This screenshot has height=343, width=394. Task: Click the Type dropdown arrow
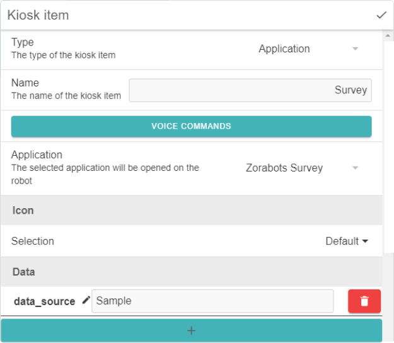(x=355, y=49)
